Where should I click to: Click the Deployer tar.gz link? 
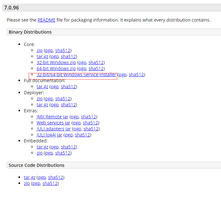[43, 105]
